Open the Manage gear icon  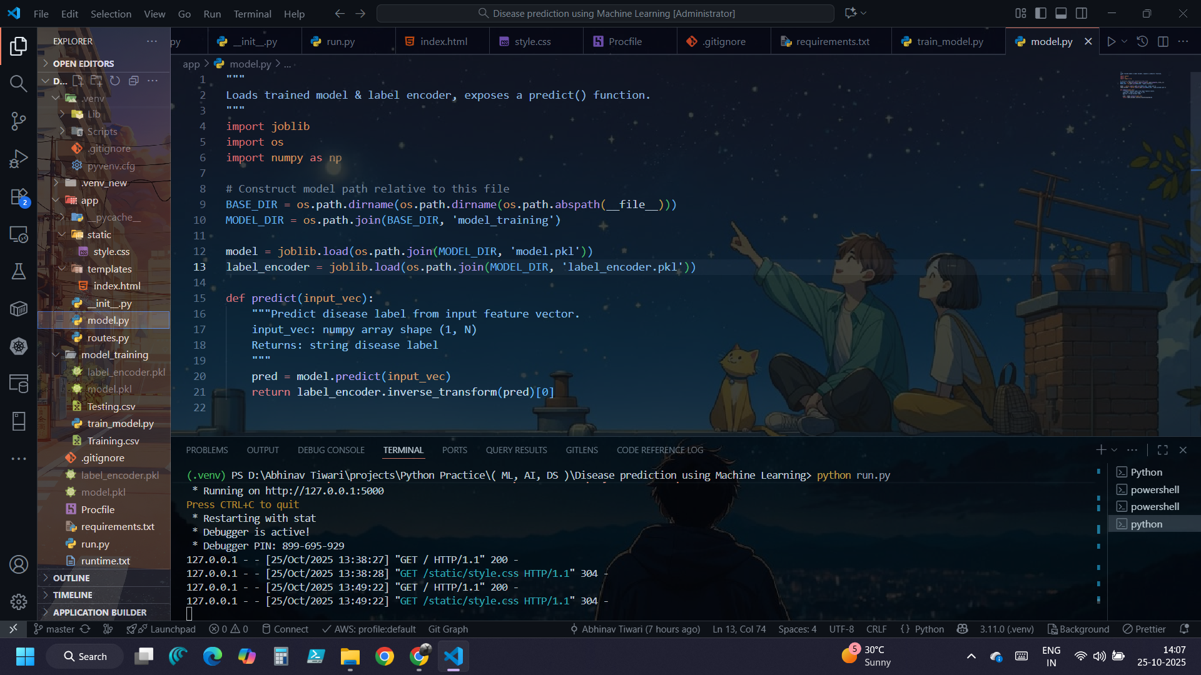tap(18, 601)
